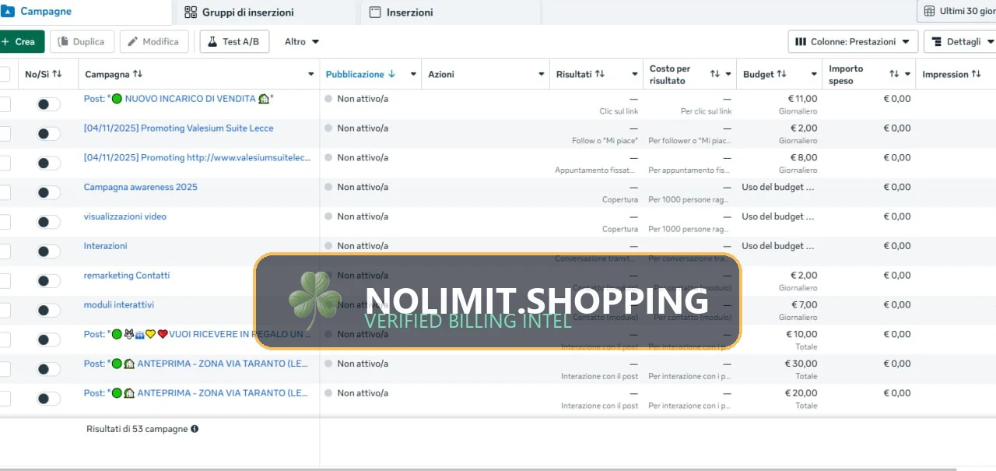This screenshot has height=471, width=996.
Task: Sort by the Budget column arrows
Action: (781, 74)
